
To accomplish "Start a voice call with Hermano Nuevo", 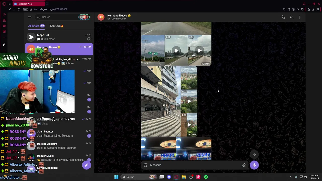I will point(283,17).
